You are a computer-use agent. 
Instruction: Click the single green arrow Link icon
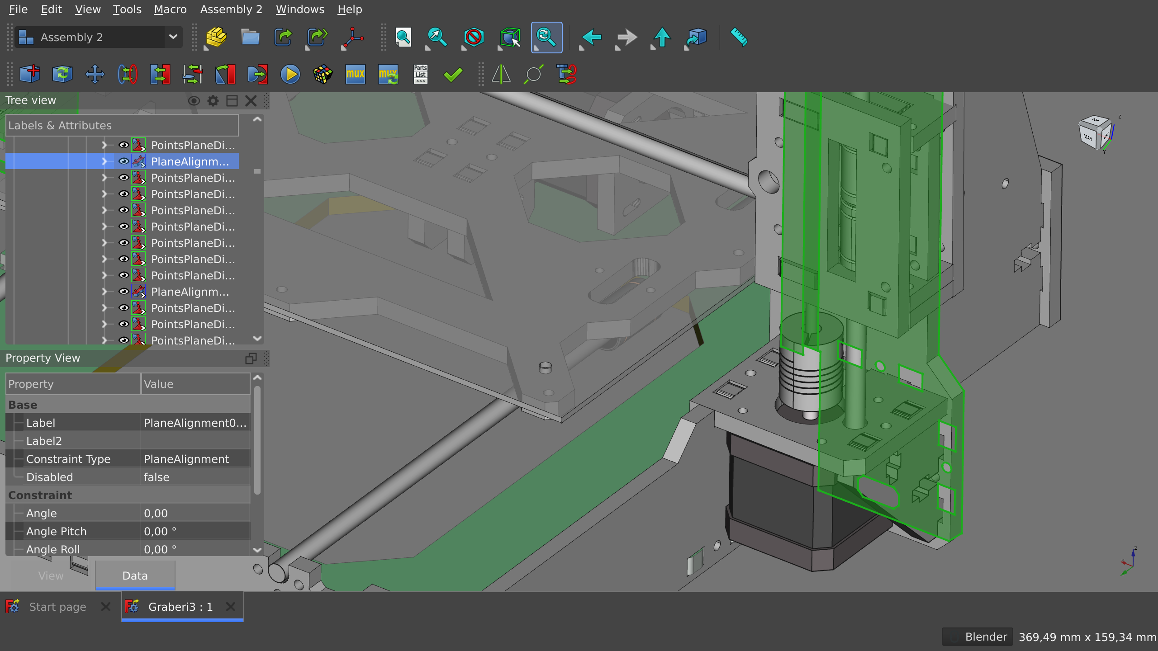(283, 37)
